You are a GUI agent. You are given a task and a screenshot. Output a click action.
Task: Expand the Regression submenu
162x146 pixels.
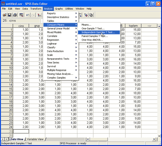tap(61, 40)
